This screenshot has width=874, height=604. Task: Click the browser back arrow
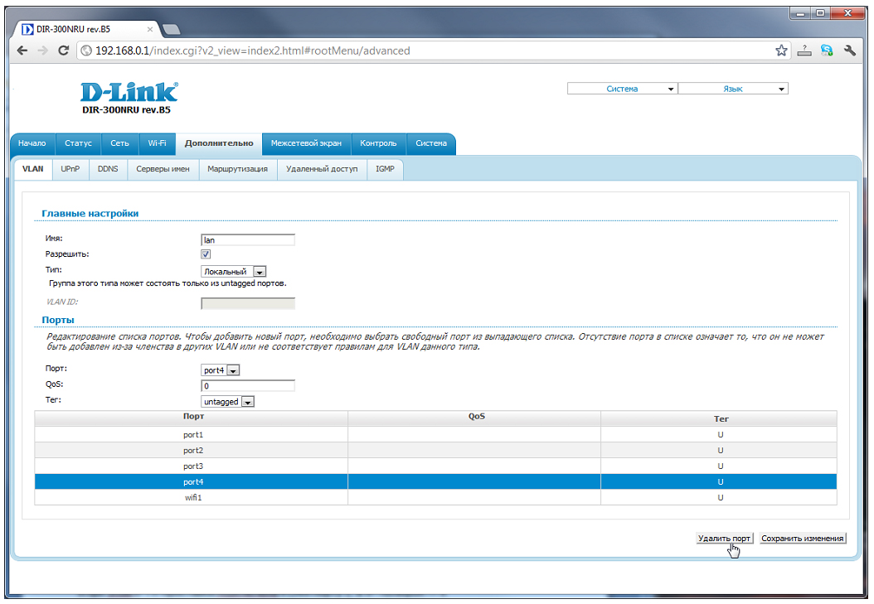pos(22,51)
